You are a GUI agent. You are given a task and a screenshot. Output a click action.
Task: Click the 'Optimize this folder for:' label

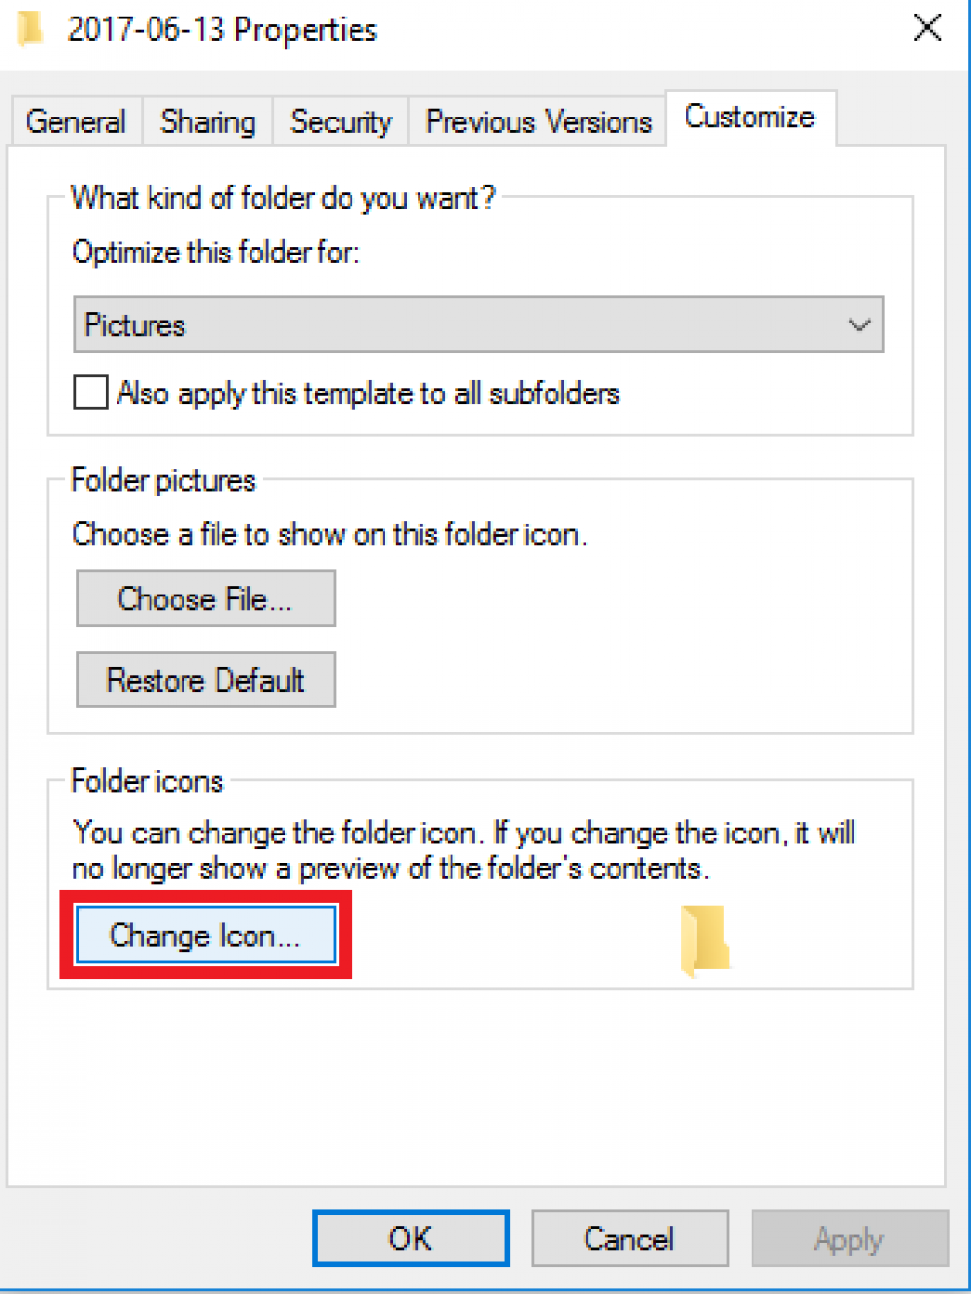216,253
